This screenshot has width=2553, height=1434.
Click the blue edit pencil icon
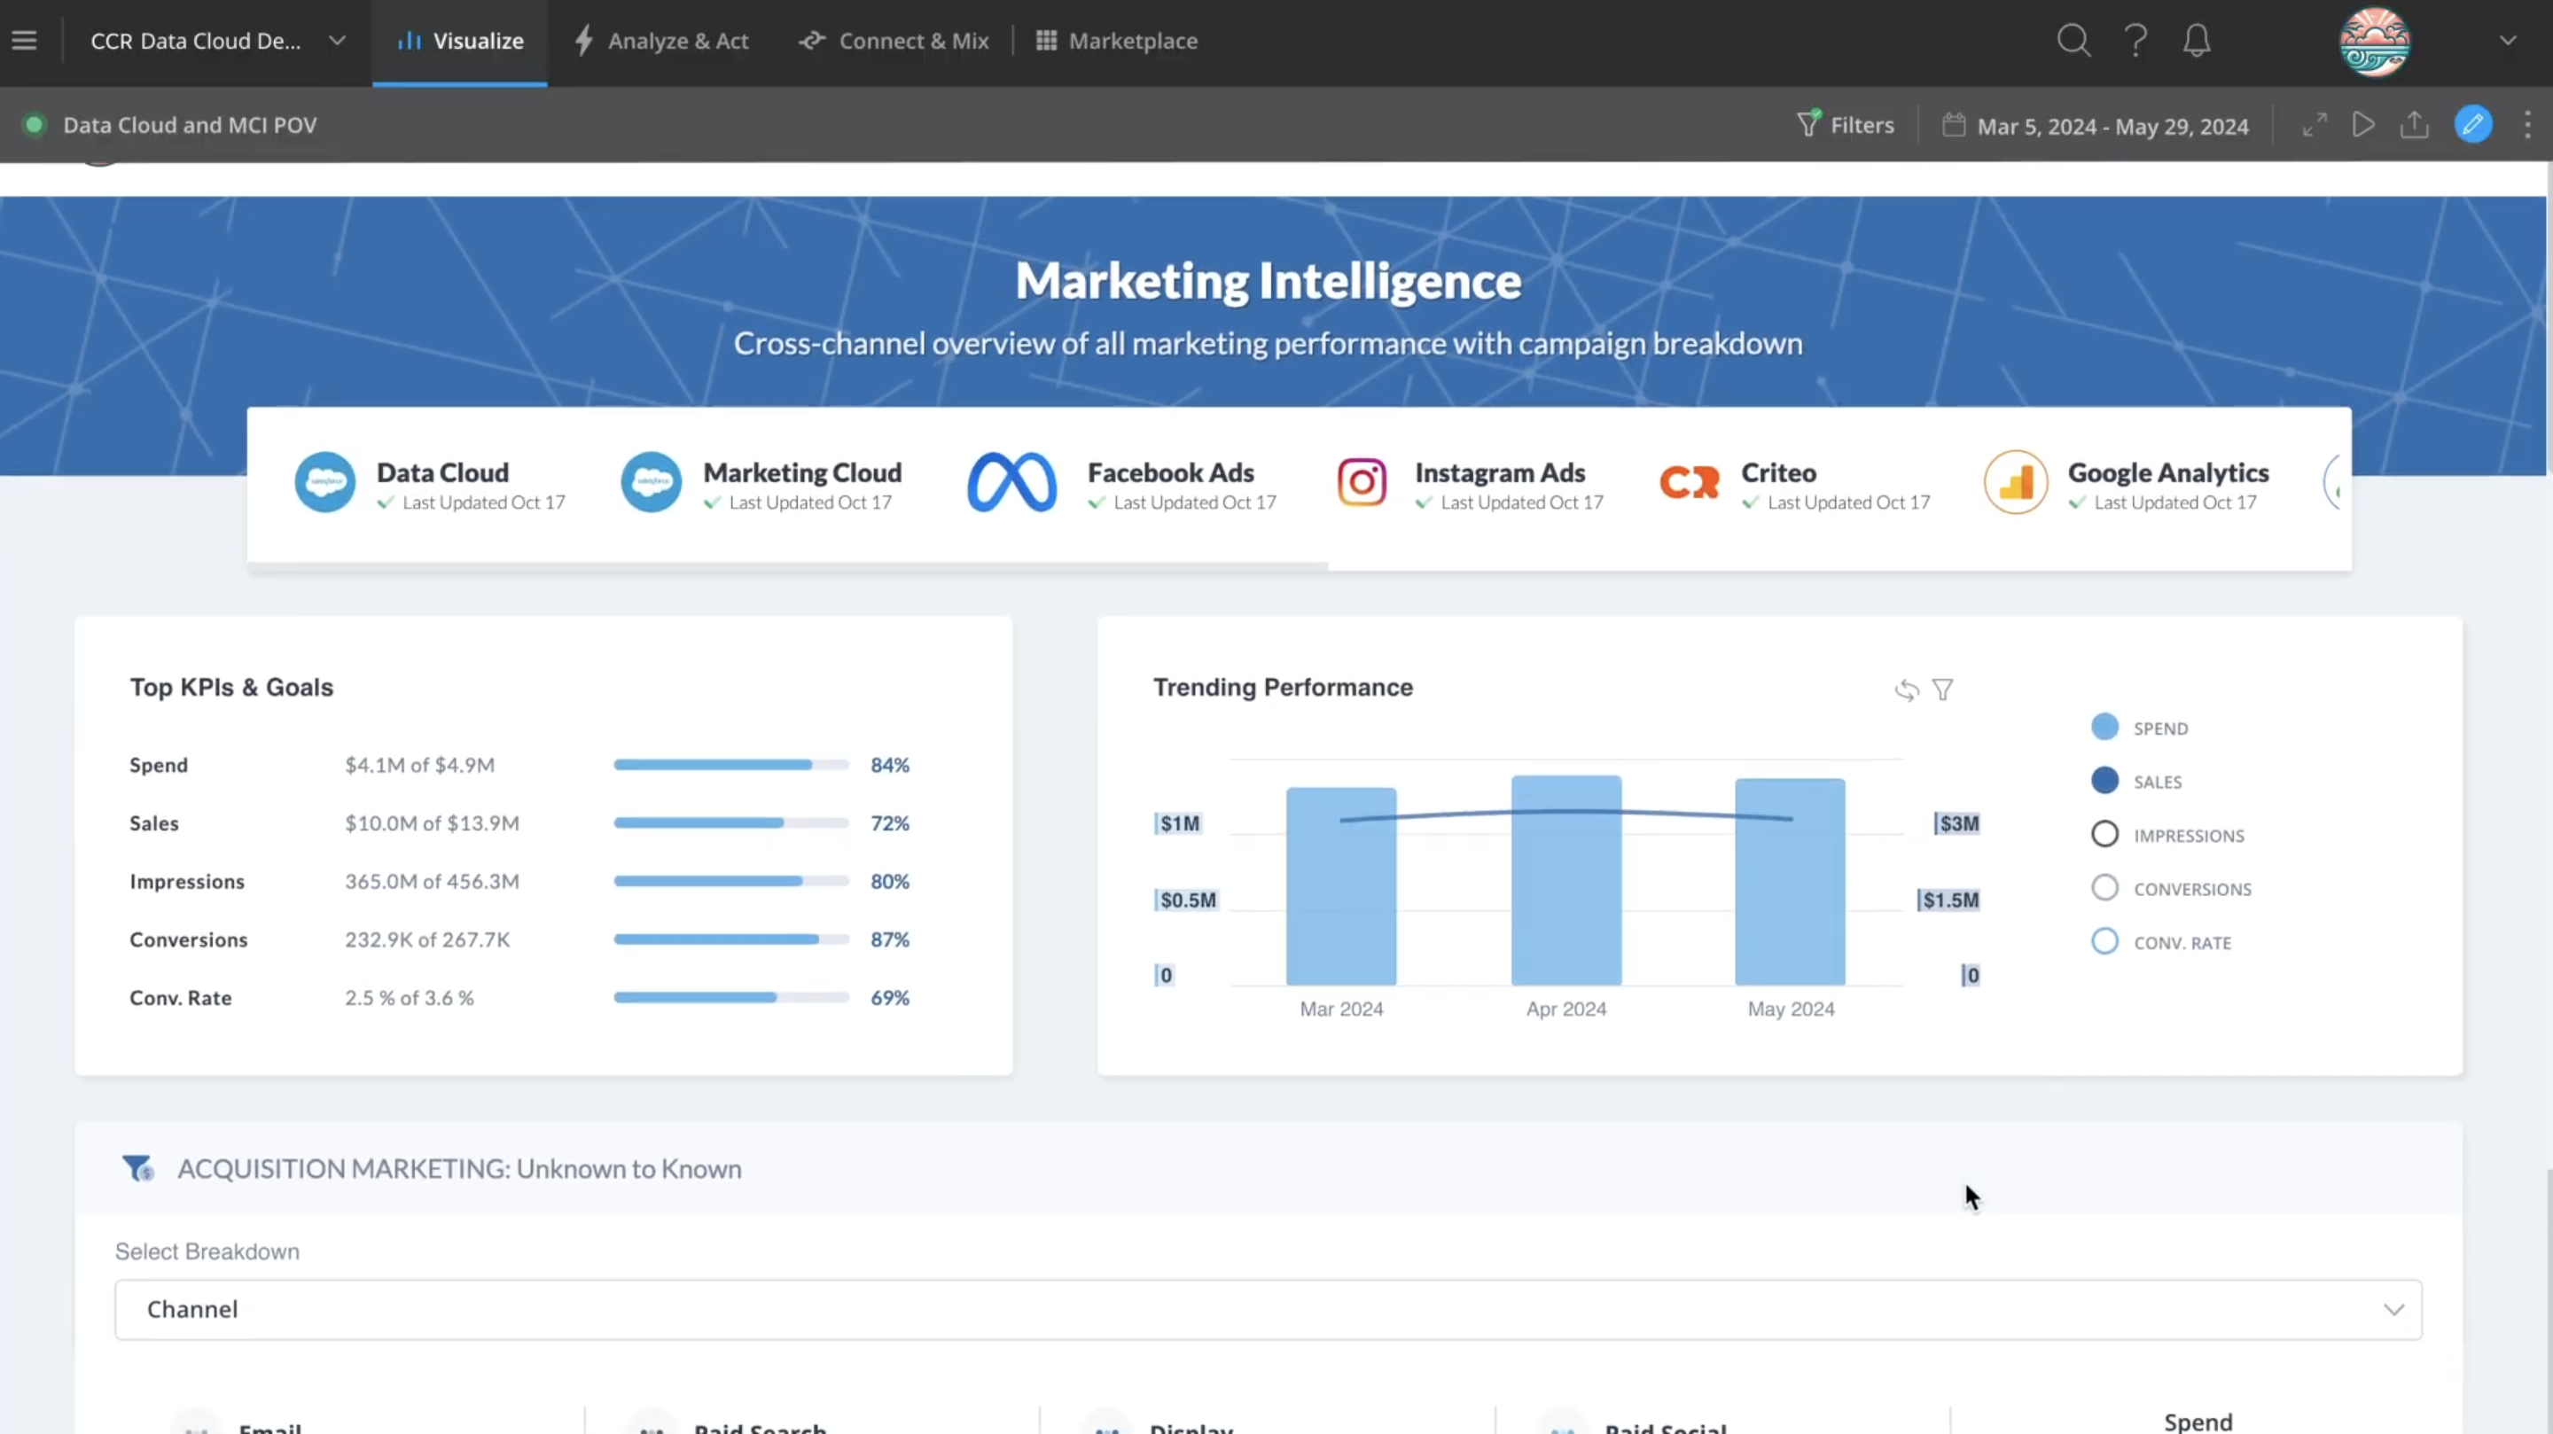[x=2472, y=125]
